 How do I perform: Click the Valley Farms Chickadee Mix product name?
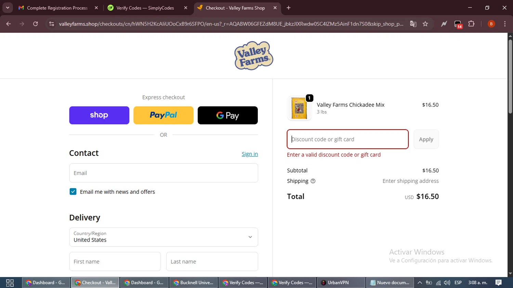click(351, 105)
